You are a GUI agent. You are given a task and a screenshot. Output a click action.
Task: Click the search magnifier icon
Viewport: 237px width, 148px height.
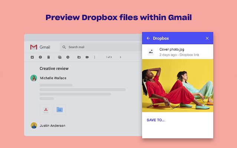[64, 47]
